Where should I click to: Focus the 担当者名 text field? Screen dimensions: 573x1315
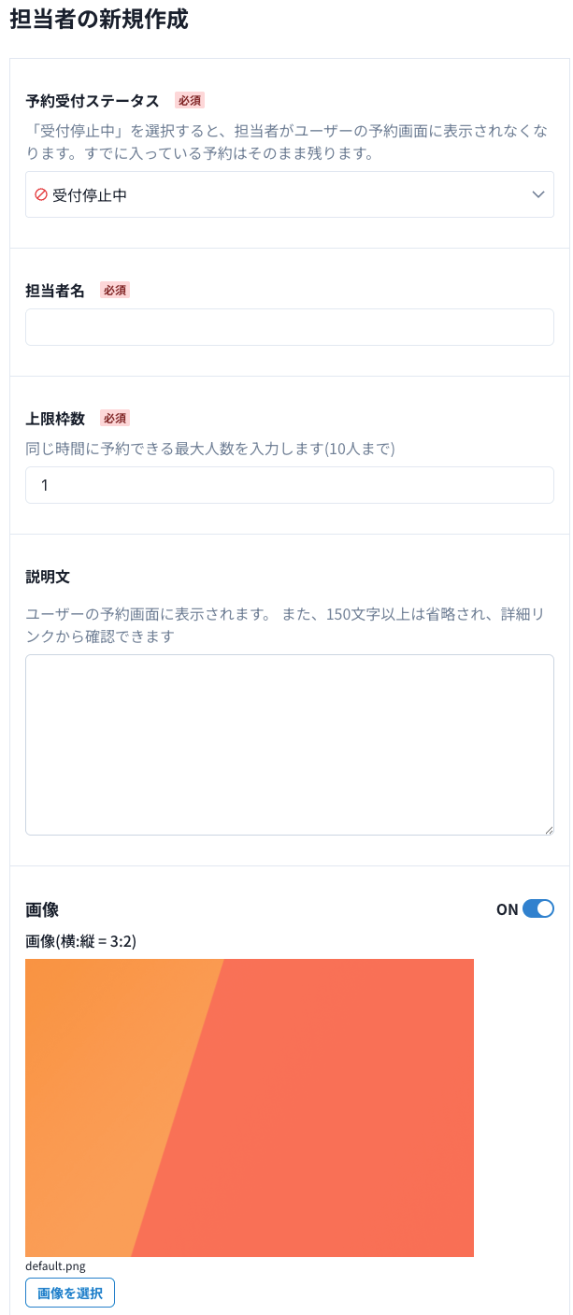[290, 327]
